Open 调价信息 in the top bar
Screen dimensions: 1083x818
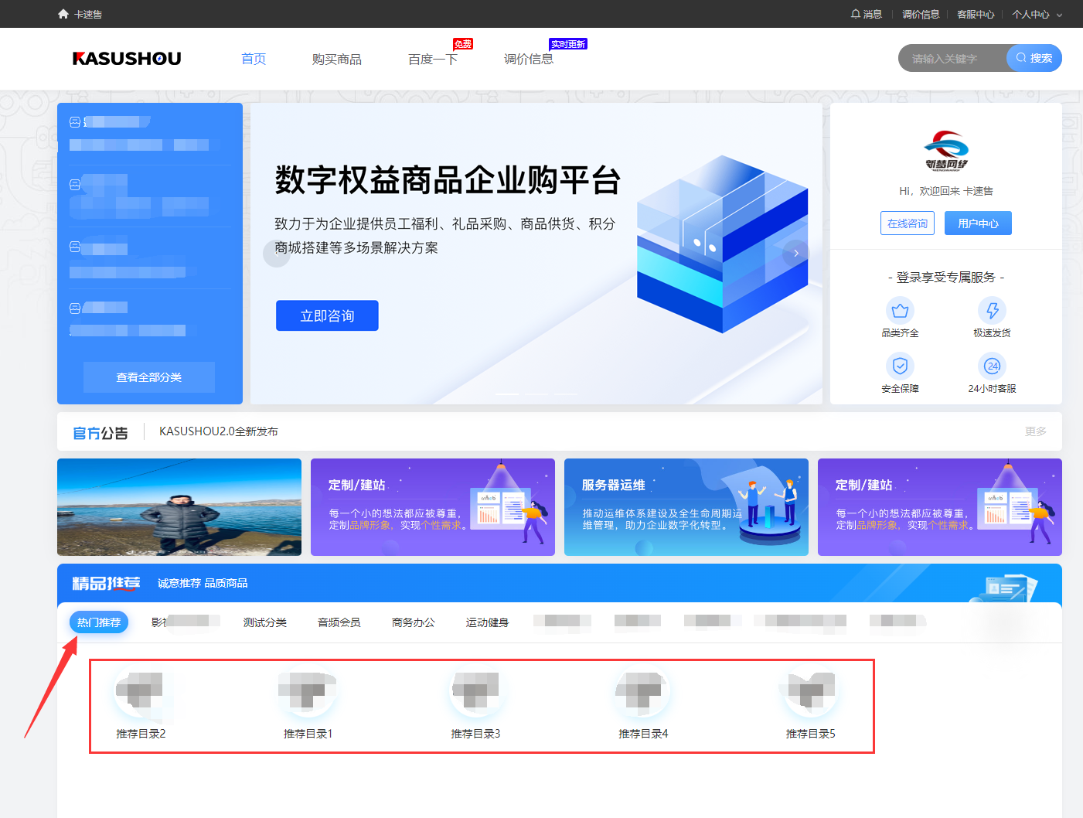[921, 14]
